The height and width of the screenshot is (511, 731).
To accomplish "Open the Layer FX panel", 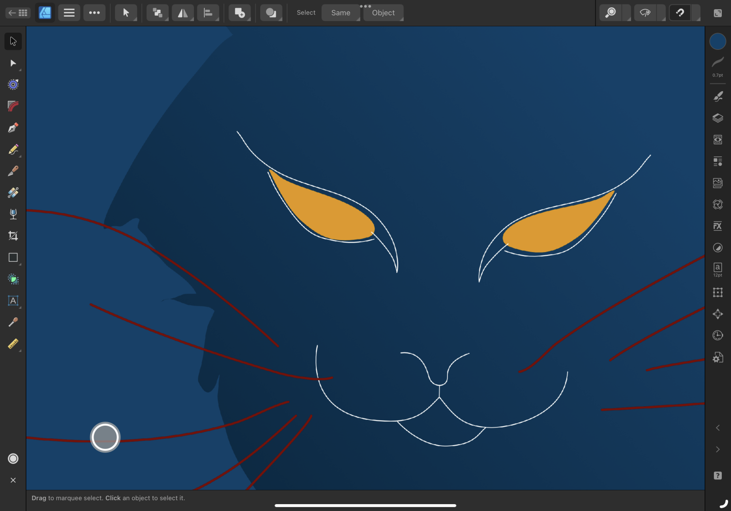I will (x=717, y=226).
